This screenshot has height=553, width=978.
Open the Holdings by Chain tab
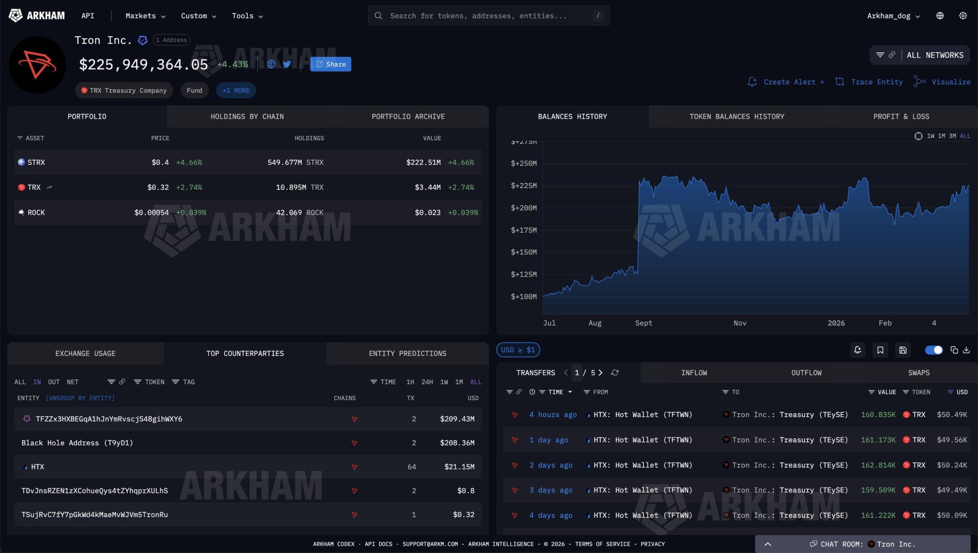click(247, 116)
